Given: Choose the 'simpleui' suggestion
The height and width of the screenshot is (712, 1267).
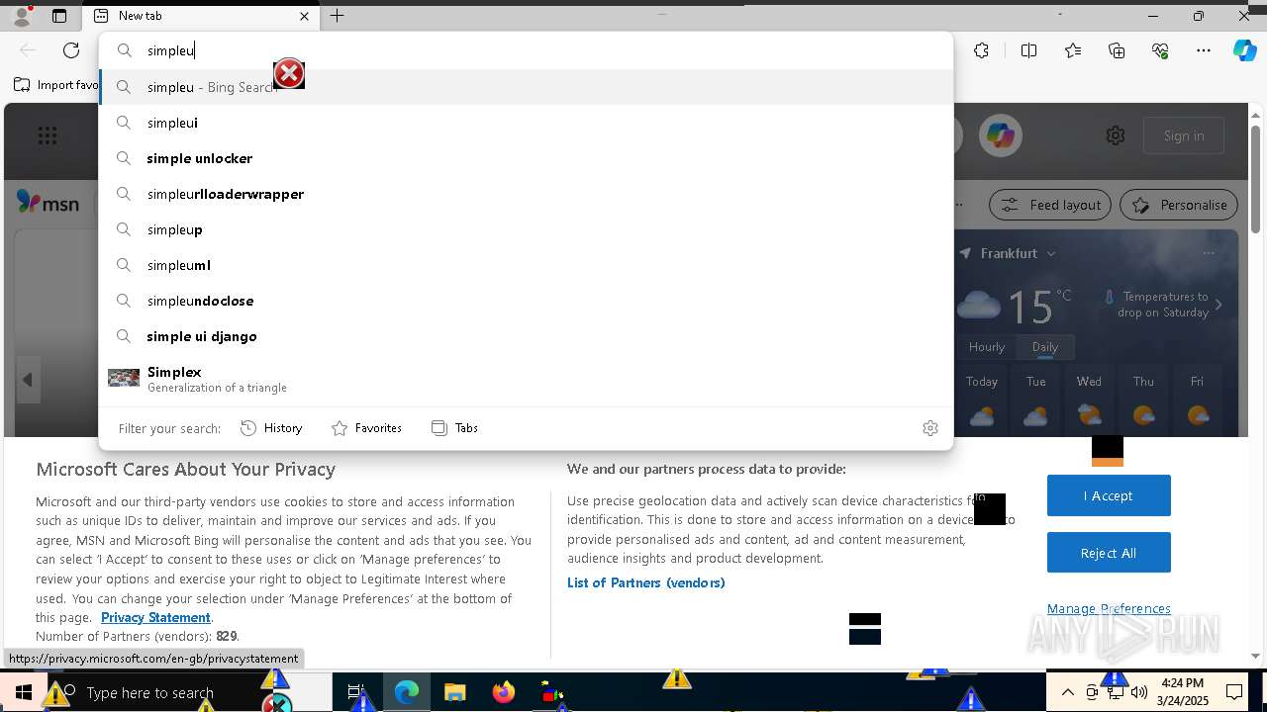Looking at the screenshot, I should click(526, 123).
